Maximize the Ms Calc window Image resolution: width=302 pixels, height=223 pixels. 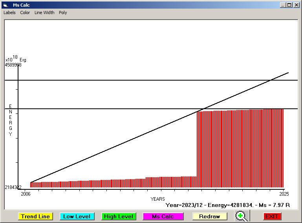[x=289, y=5]
